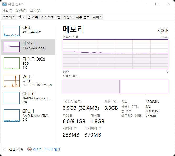Open the 파일(F) menu
This screenshot has width=175, height=156.
click(7, 11)
